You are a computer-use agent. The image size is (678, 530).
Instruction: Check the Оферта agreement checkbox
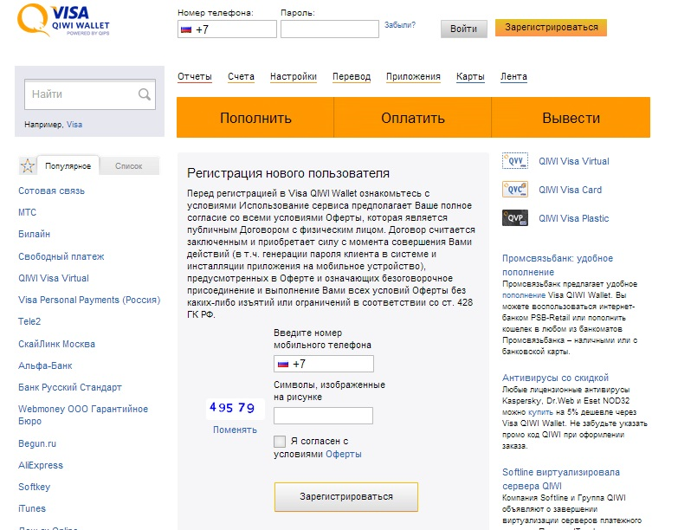click(x=280, y=442)
